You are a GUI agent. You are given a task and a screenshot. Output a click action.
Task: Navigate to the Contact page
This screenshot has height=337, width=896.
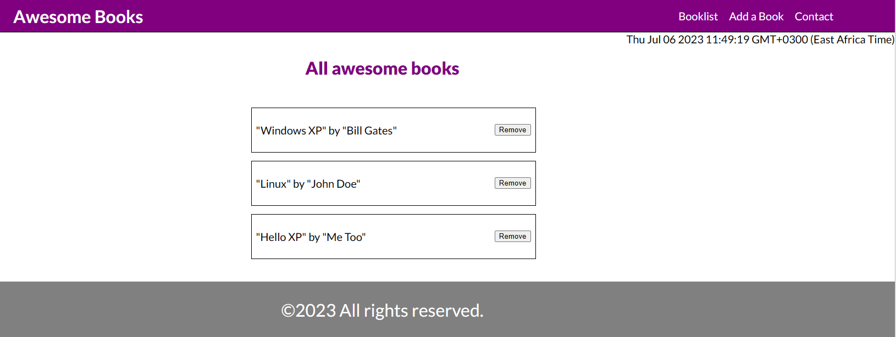tap(814, 16)
